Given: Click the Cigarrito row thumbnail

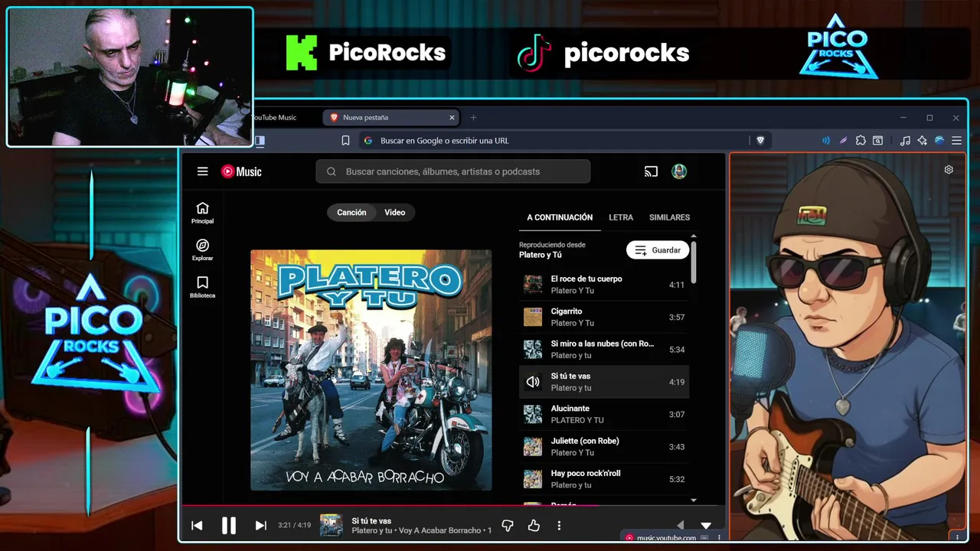Looking at the screenshot, I should coord(533,317).
